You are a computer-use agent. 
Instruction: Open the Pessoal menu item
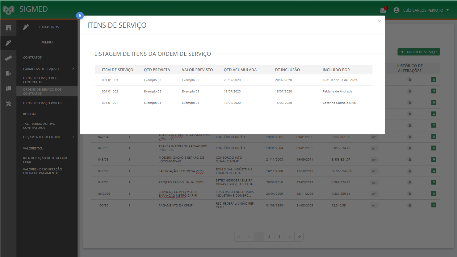point(30,114)
